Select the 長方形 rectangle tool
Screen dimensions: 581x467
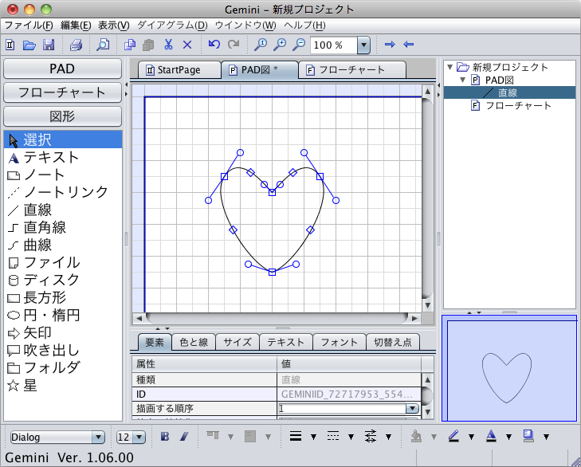tap(63, 298)
